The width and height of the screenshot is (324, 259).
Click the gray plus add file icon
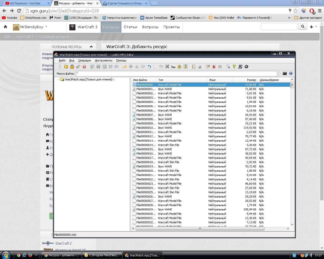(x=131, y=67)
